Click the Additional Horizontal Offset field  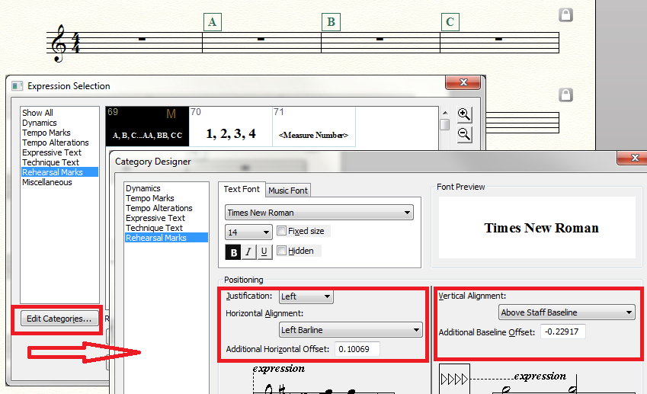[357, 349]
